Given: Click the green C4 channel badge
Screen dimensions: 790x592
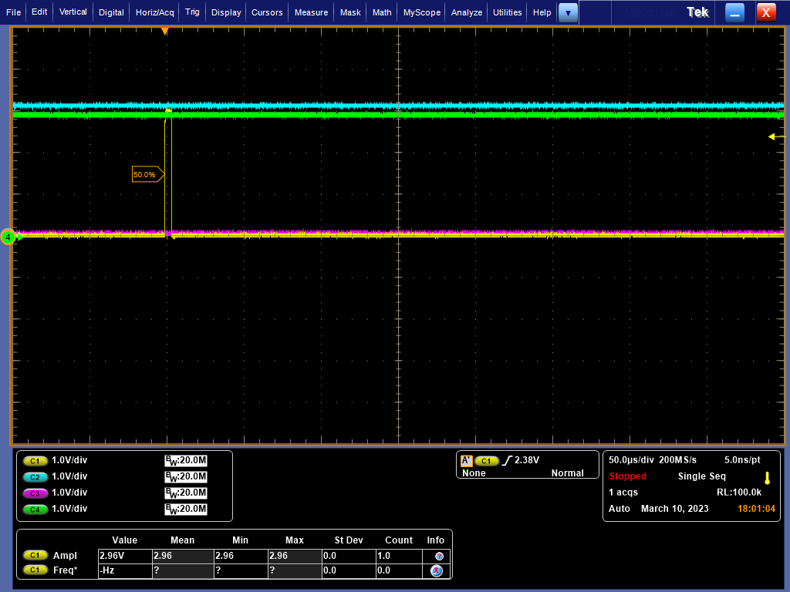Looking at the screenshot, I should pos(35,509).
